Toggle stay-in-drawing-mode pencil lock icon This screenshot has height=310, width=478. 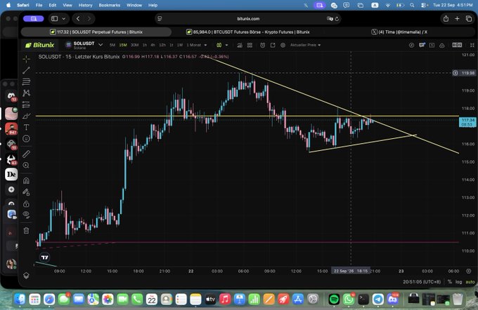[26, 192]
